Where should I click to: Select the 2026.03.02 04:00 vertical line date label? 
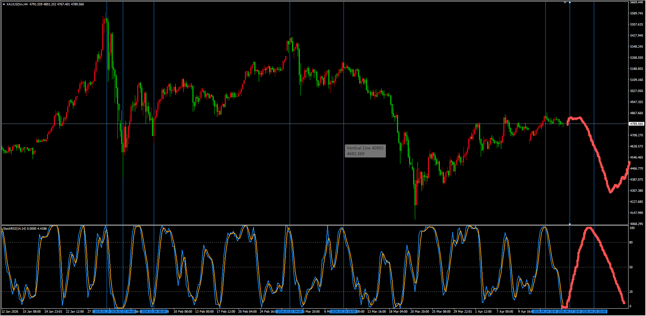pos(290,312)
